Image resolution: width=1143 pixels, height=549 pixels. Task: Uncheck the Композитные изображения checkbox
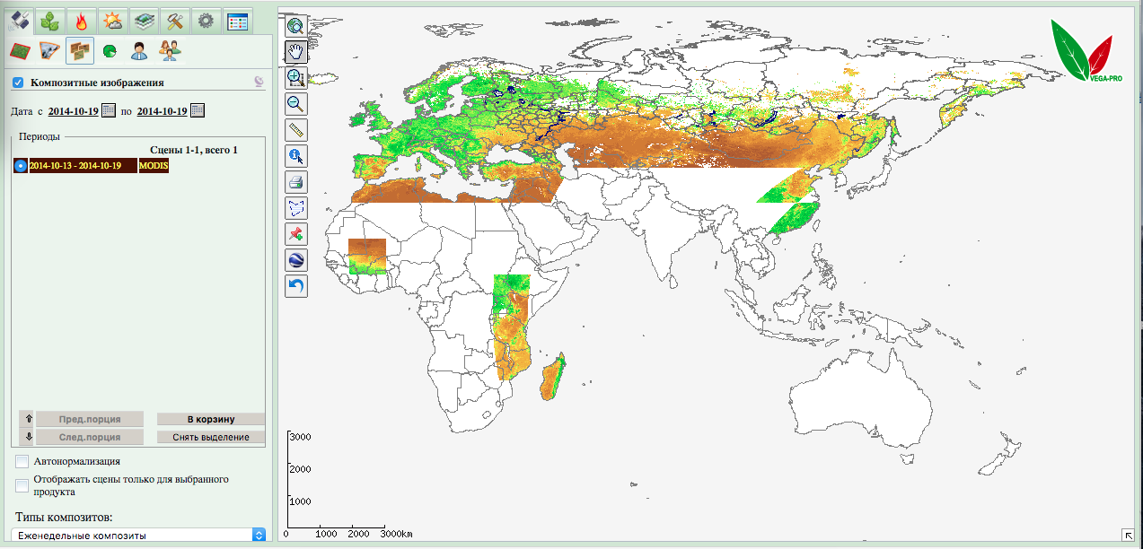[18, 83]
